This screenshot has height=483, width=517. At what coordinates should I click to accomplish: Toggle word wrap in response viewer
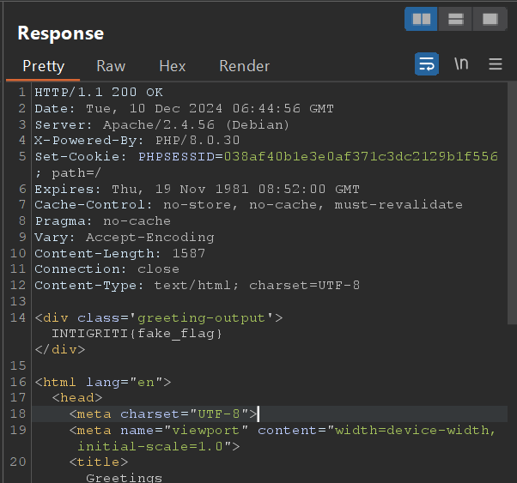(x=427, y=64)
